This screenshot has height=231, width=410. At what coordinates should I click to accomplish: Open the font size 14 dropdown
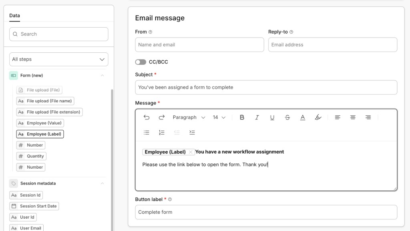[219, 117]
